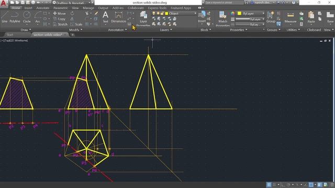Screen dimensions: 335x188
Task: Expand the Layers panel
Action: 166,30
